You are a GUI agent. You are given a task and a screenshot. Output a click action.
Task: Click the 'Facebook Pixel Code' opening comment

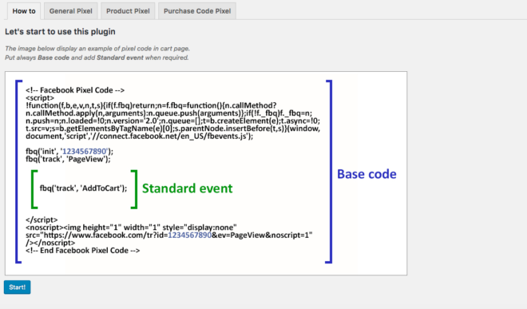point(75,90)
